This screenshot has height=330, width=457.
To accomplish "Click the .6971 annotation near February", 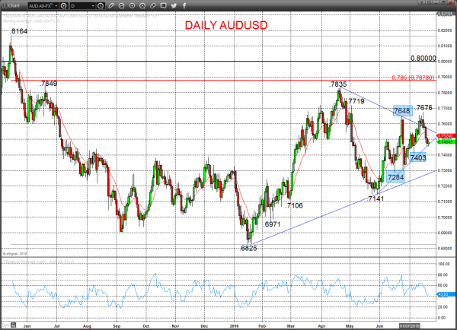I will [x=272, y=224].
